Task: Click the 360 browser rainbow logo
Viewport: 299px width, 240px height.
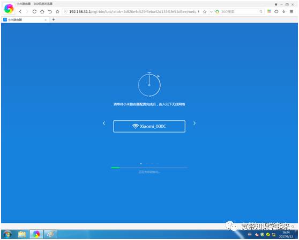Action: point(9,9)
